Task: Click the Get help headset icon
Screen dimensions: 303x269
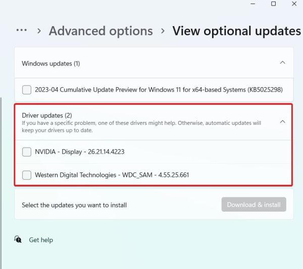Action: (19, 240)
